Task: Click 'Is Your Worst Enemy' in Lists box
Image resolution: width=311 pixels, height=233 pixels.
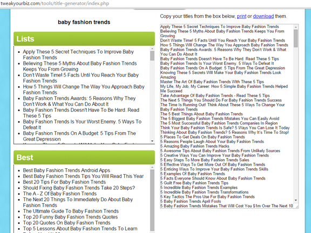Action: coord(82,125)
